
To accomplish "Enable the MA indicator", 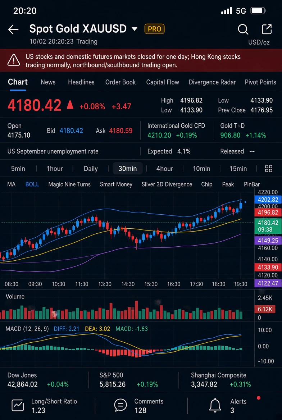I will point(11,184).
